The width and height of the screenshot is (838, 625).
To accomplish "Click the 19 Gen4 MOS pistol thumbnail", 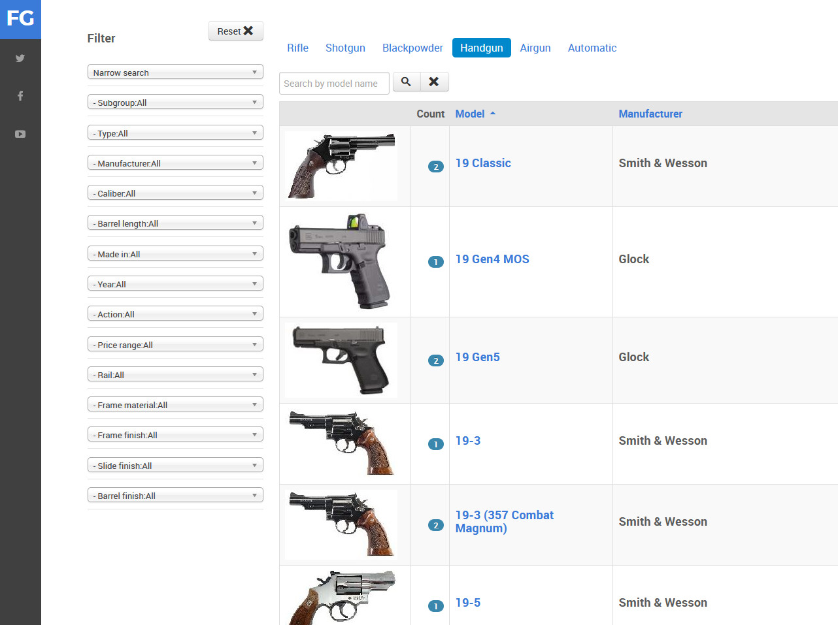I will [341, 261].
